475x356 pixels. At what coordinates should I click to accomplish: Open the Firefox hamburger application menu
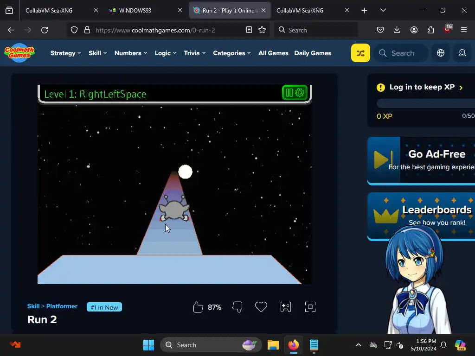[x=464, y=30]
